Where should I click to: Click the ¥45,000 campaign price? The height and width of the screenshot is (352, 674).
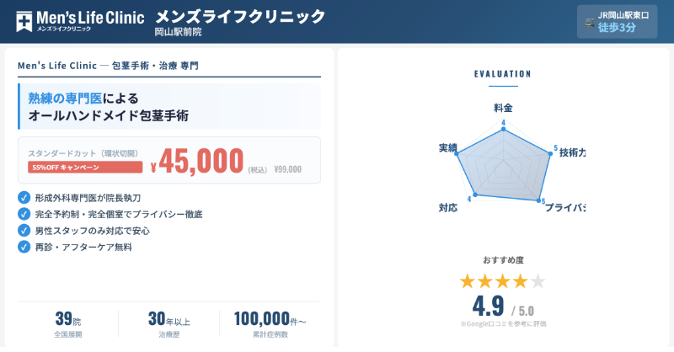point(196,161)
